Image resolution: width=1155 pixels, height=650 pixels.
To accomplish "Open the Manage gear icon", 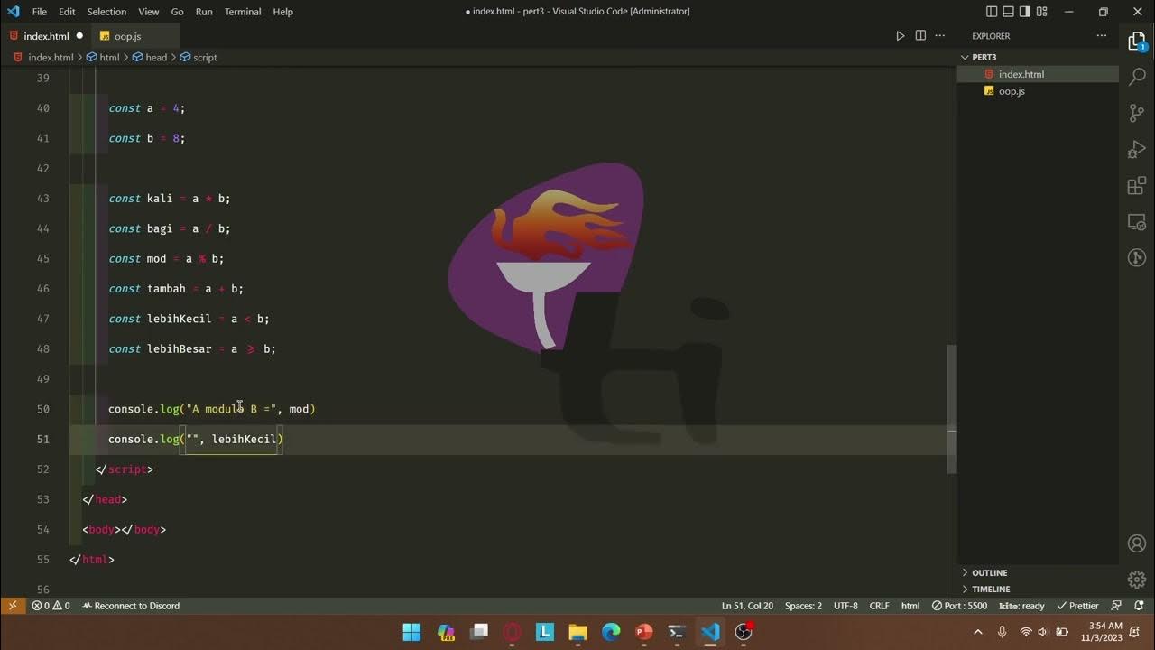I will point(1137,580).
